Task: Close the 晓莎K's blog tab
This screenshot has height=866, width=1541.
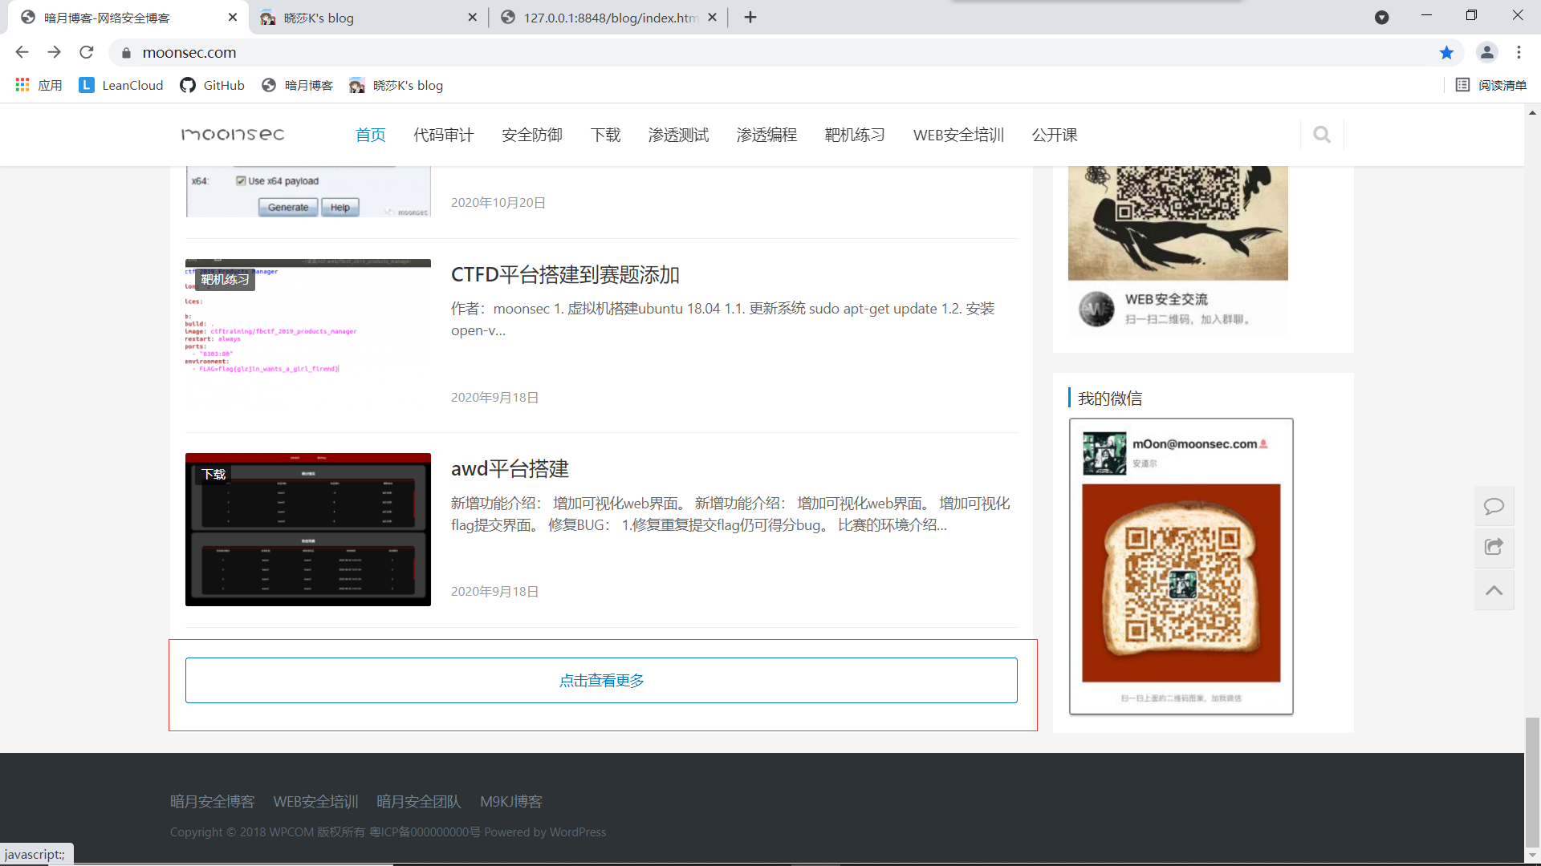Action: [472, 17]
